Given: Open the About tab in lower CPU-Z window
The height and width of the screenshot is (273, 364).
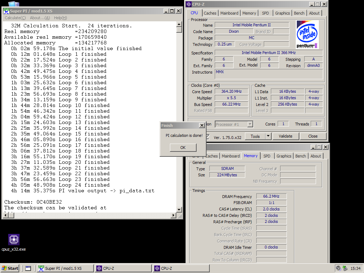Looking at the screenshot, I should pyautogui.click(x=316, y=156).
